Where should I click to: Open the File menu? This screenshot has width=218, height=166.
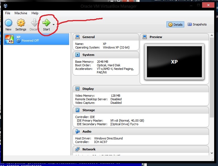coord(8,13)
